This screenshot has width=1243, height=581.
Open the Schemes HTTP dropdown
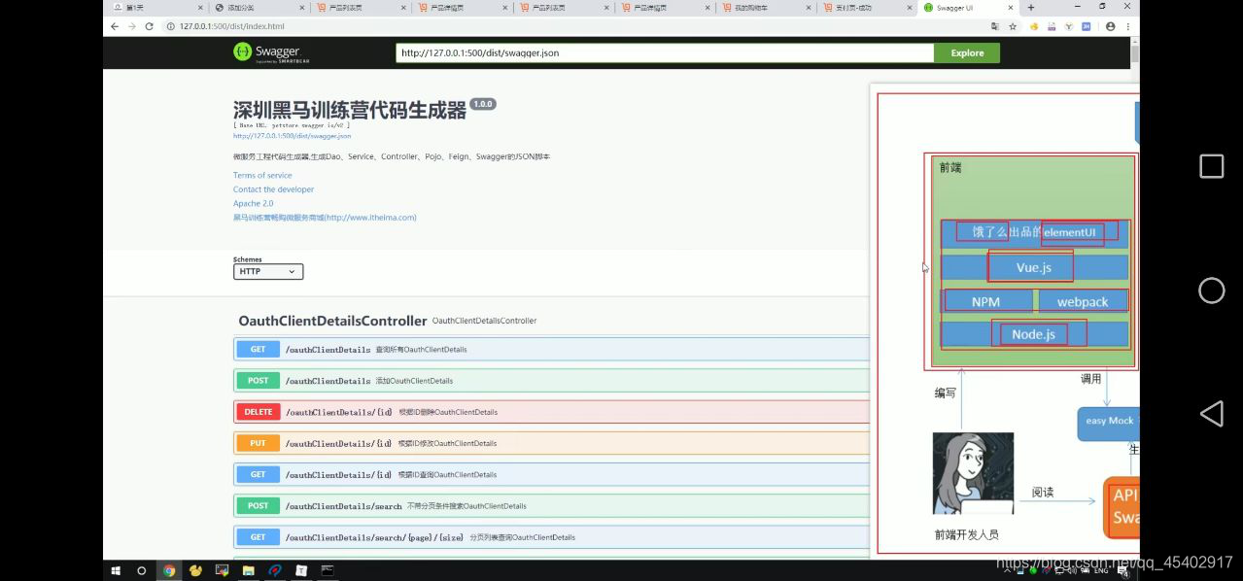pyautogui.click(x=268, y=272)
